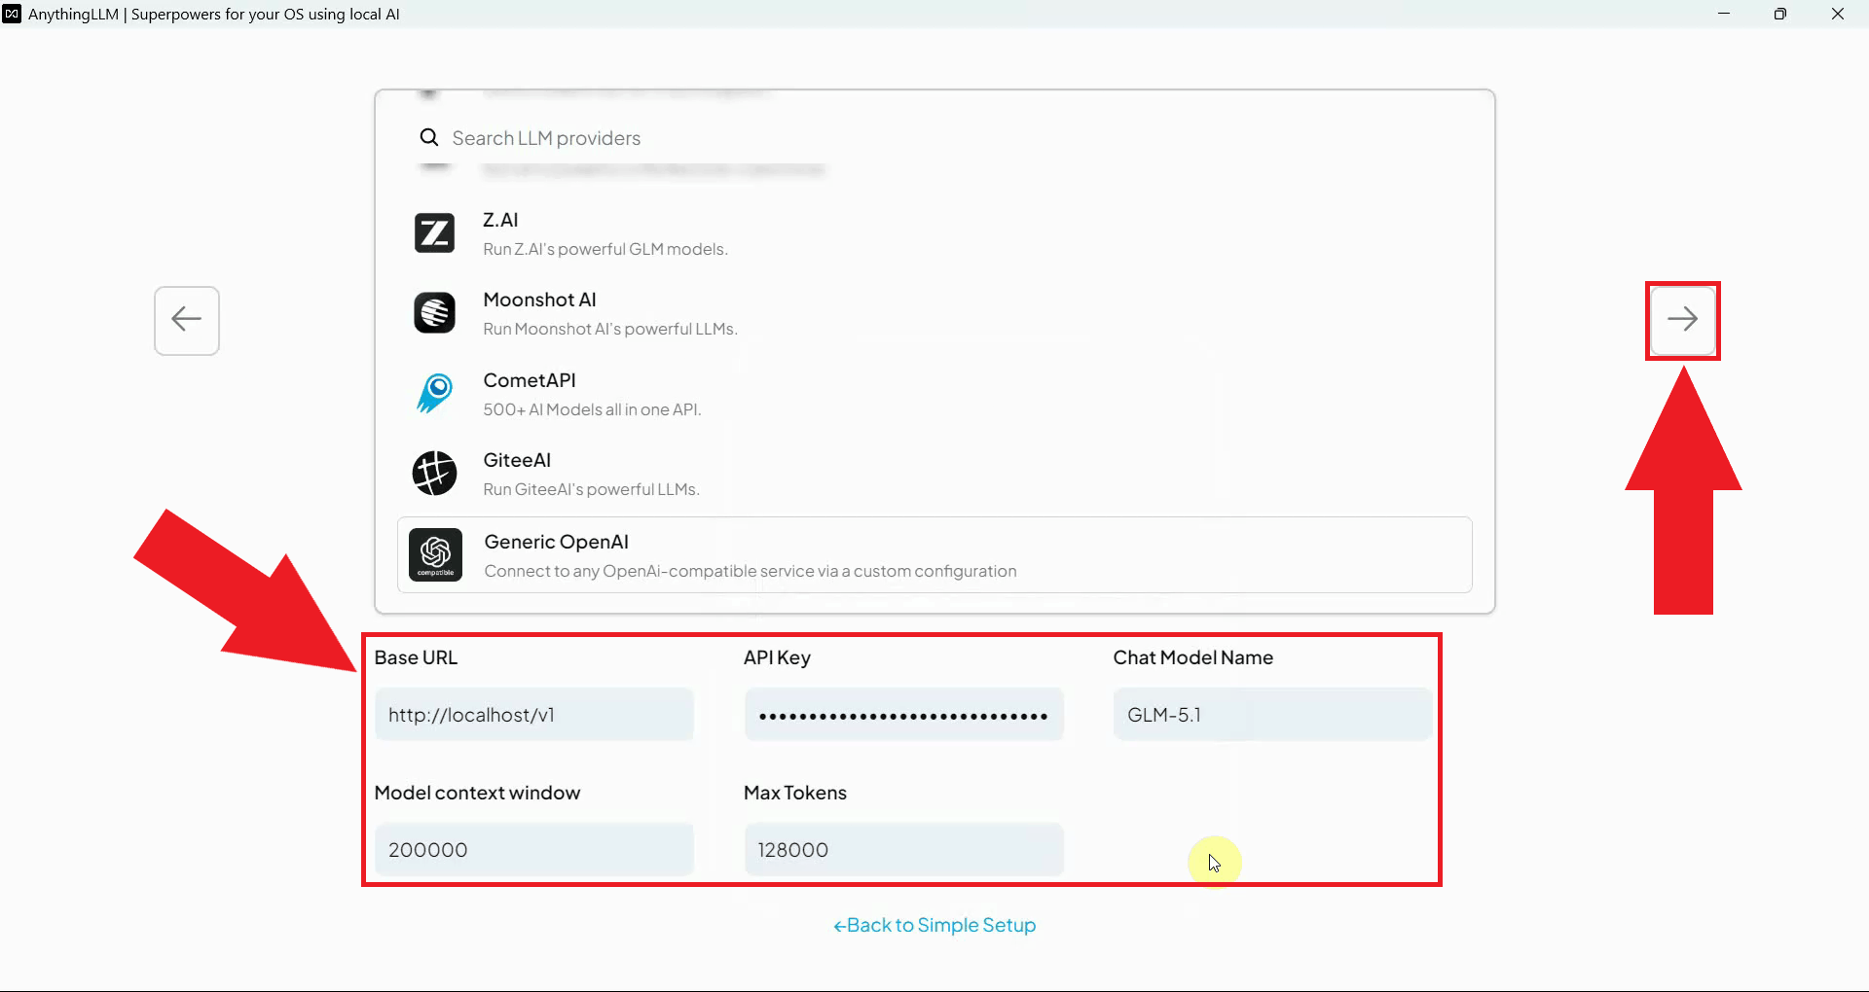Click the Max Tokens input field
Viewport: 1869px width, 992px height.
point(903,849)
